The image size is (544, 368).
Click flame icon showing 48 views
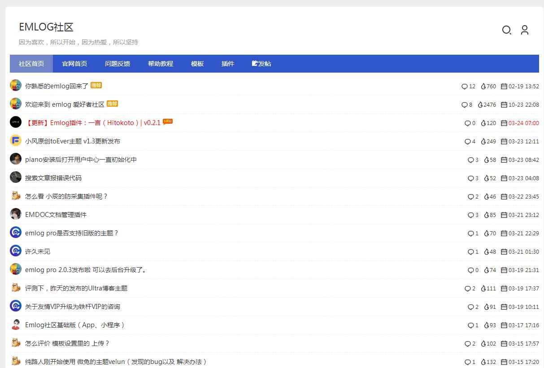pos(487,252)
